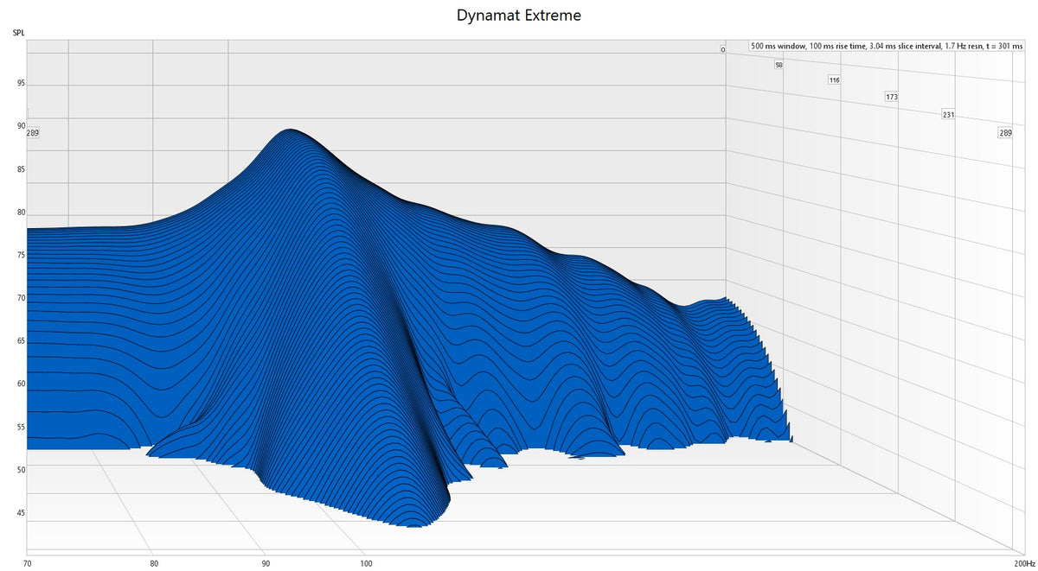The image size is (1038, 571).
Task: Click the 100 Hz frequency tick label
Action: (x=366, y=562)
